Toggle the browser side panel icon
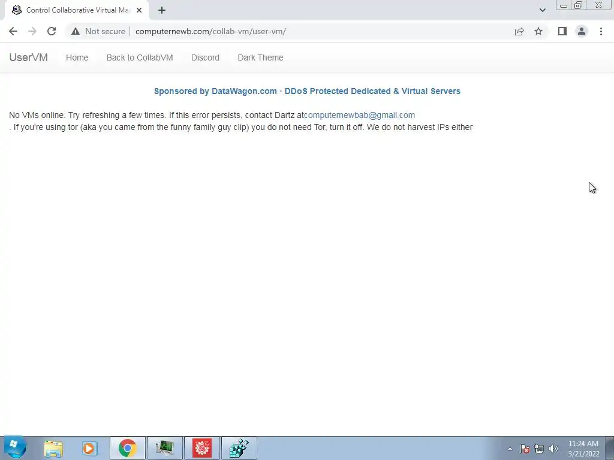 [562, 31]
